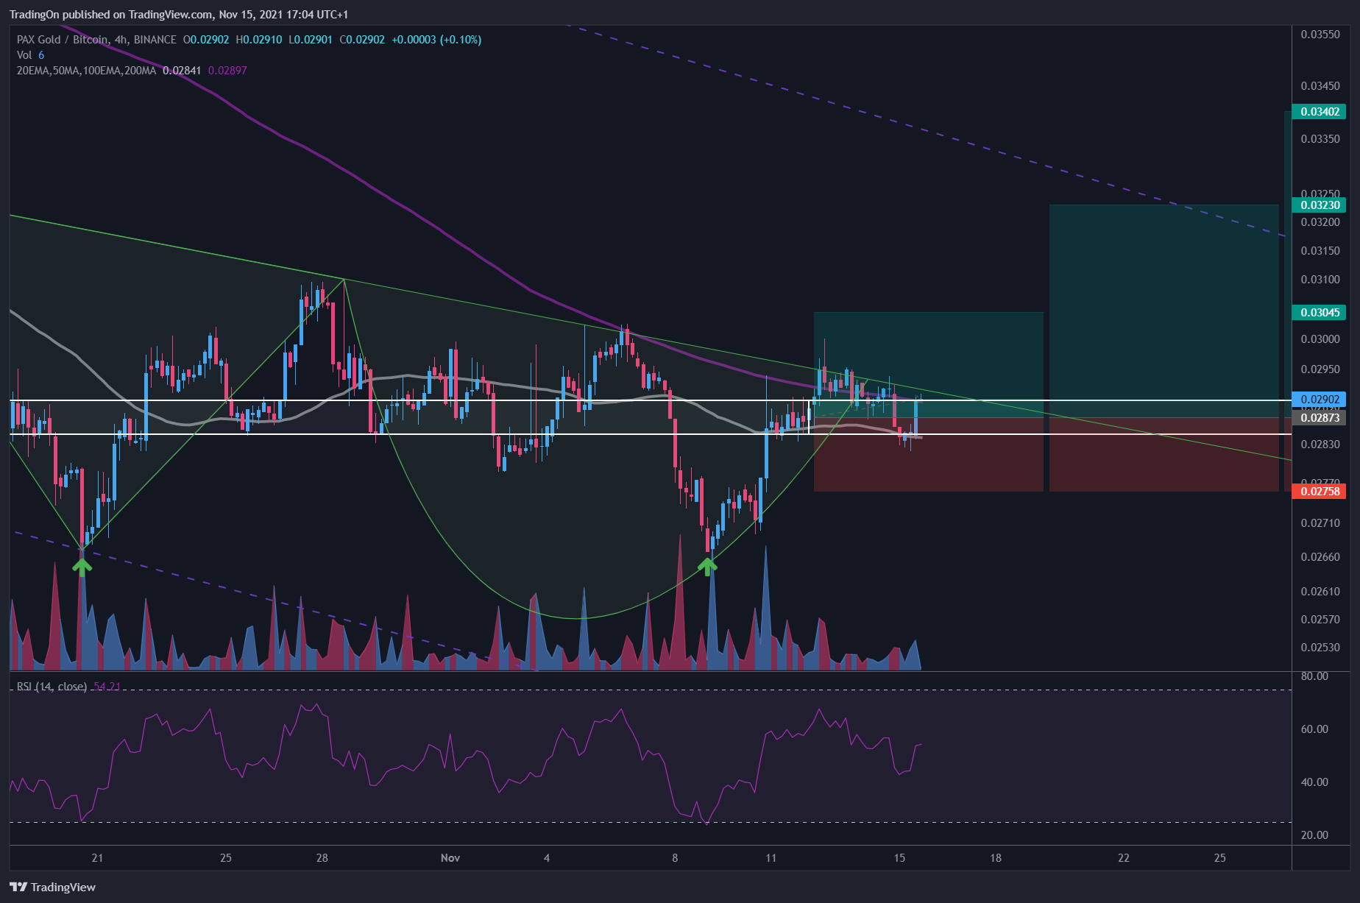
Task: Click the RSI (14, close) indicator label
Action: pos(52,687)
